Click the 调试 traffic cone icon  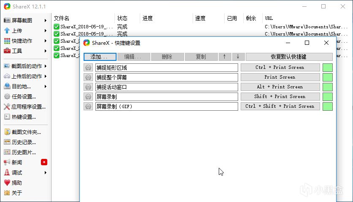click(7, 172)
